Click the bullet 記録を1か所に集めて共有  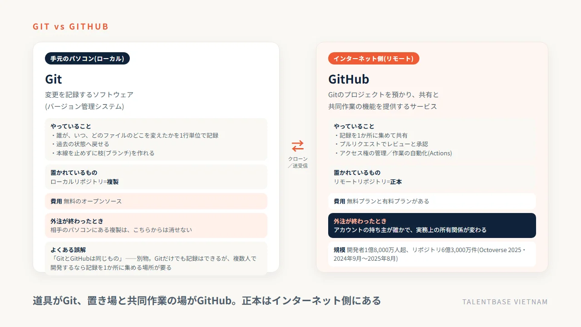pyautogui.click(x=371, y=135)
